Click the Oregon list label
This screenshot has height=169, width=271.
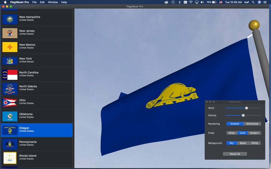coord(24,128)
